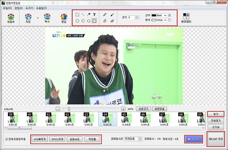Click the frame strip scrollbar thumb

[x=19, y=128]
